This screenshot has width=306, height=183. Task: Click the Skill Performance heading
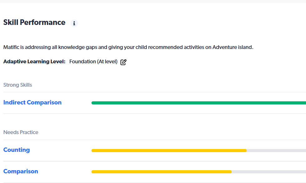(x=34, y=22)
